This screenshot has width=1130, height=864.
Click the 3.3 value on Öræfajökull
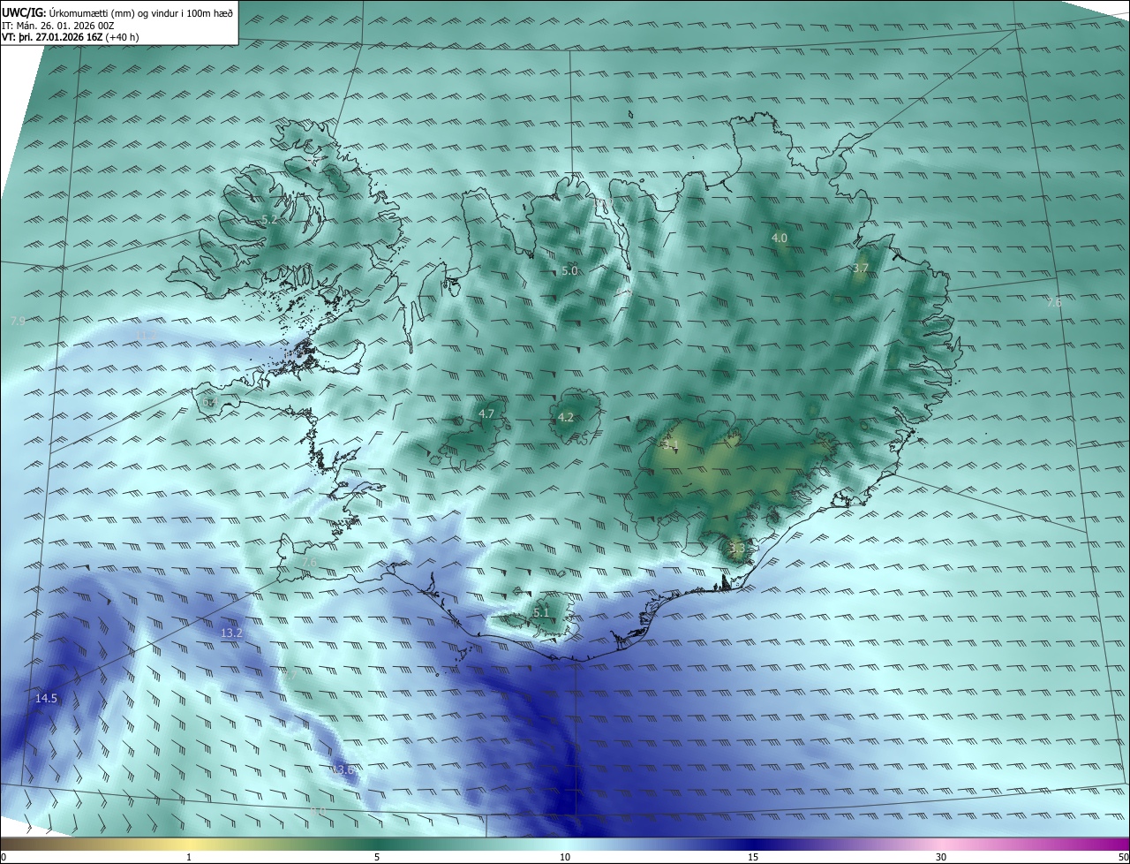(738, 548)
